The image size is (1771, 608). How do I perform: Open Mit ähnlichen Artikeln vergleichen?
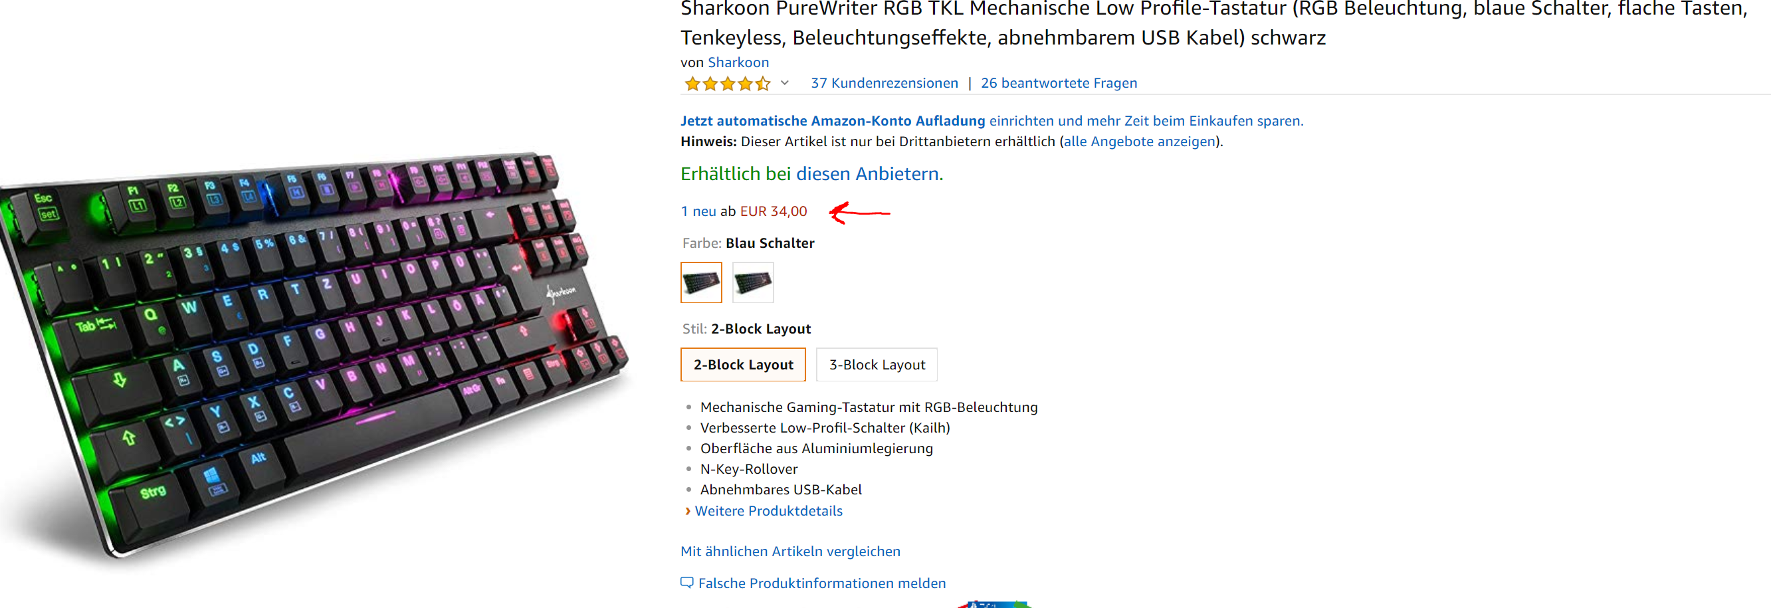pyautogui.click(x=790, y=552)
